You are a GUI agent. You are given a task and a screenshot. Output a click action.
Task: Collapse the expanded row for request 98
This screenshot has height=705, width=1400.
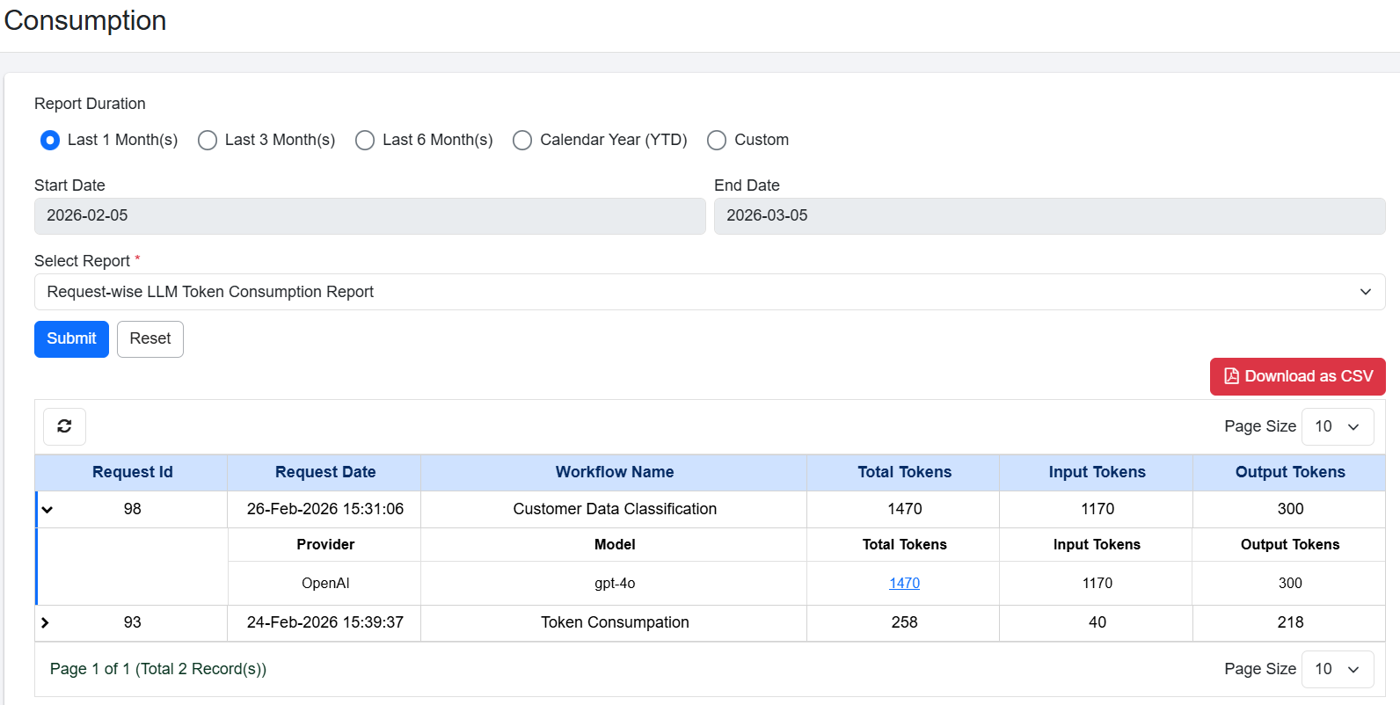click(47, 510)
